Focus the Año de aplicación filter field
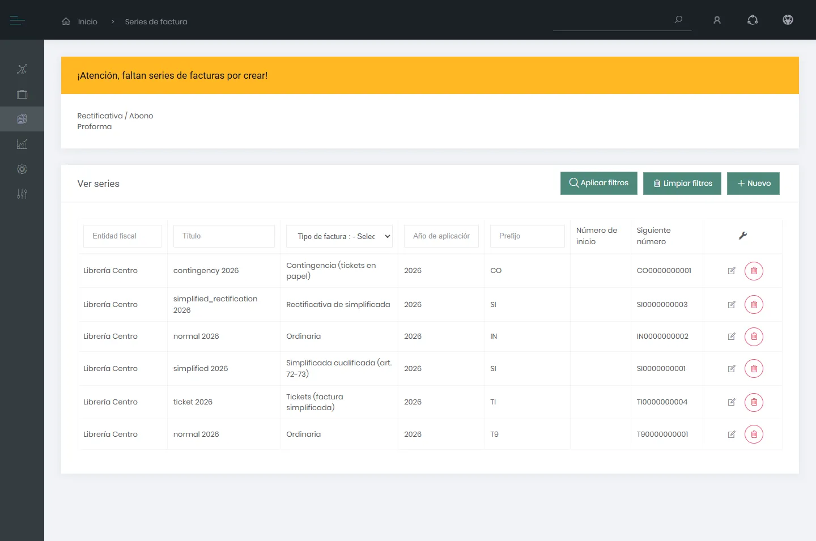 pos(441,236)
